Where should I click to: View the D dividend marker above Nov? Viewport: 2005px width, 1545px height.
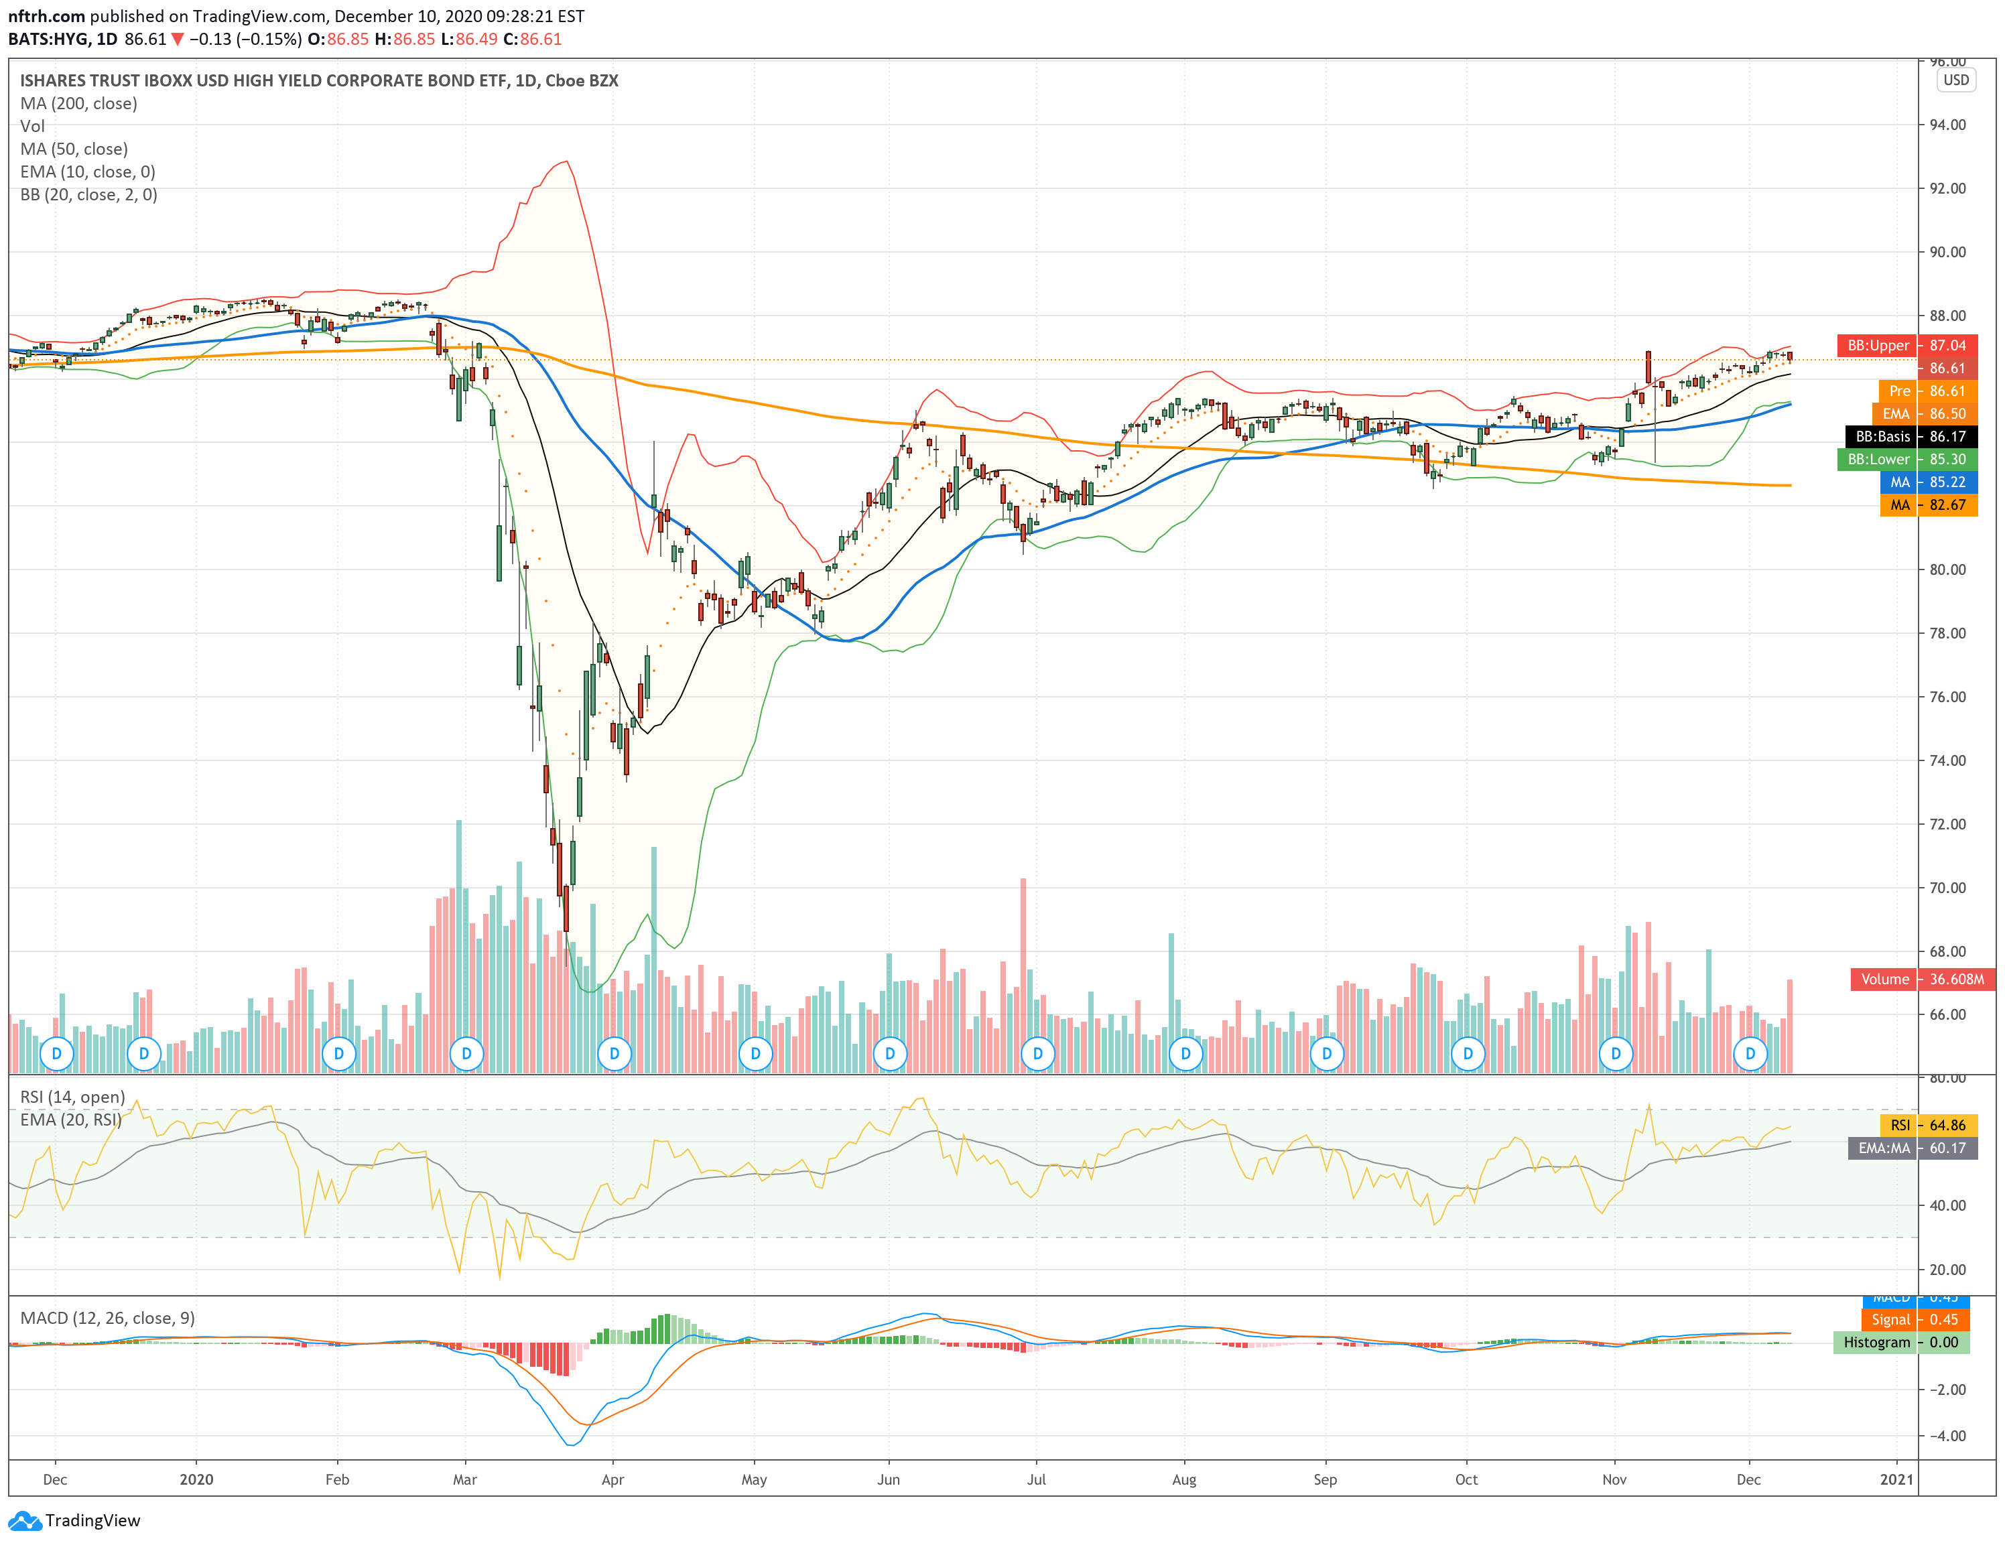tap(1616, 1054)
